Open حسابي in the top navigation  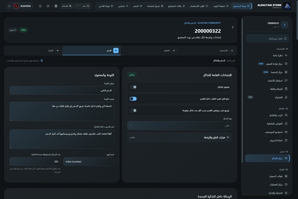[x=123, y=6]
